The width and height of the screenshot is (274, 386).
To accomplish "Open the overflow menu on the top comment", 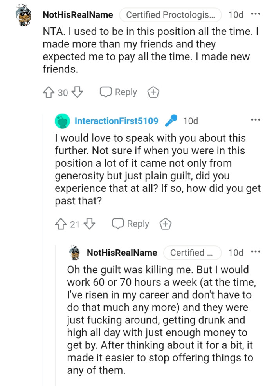I will (256, 14).
